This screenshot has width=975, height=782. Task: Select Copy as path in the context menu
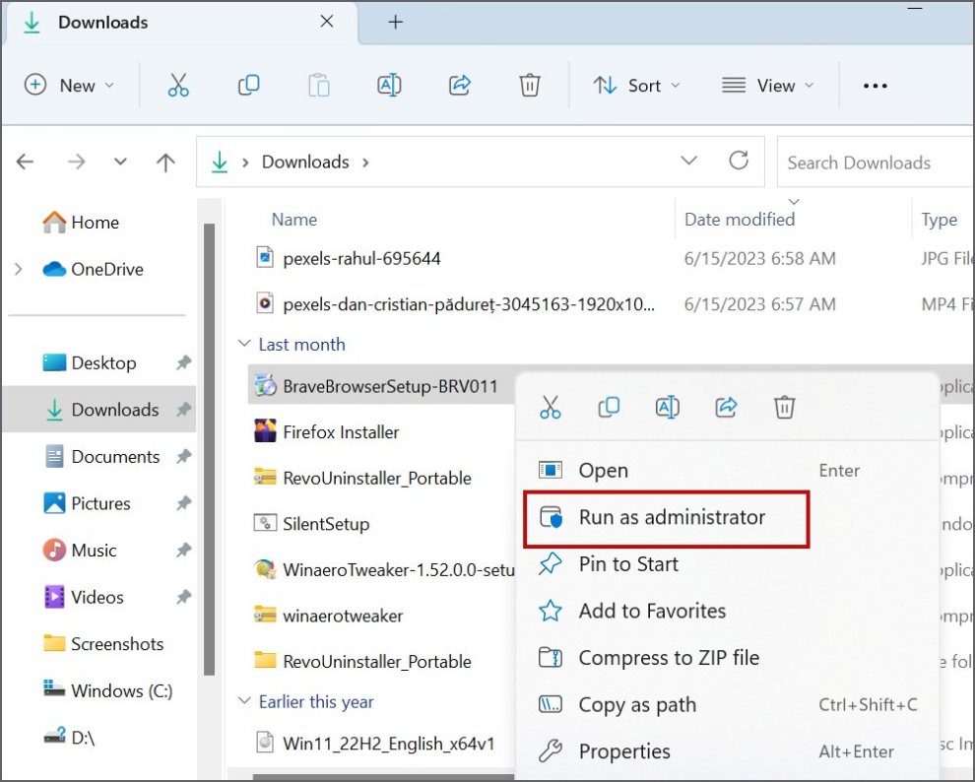636,704
